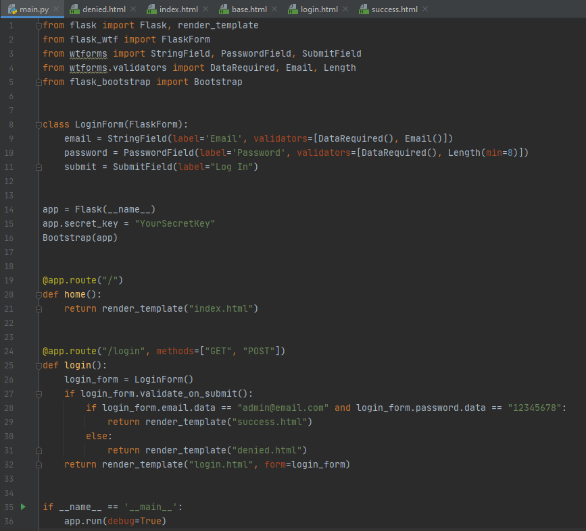Click the "YourSecretKey" string
The image size is (586, 531).
[175, 223]
